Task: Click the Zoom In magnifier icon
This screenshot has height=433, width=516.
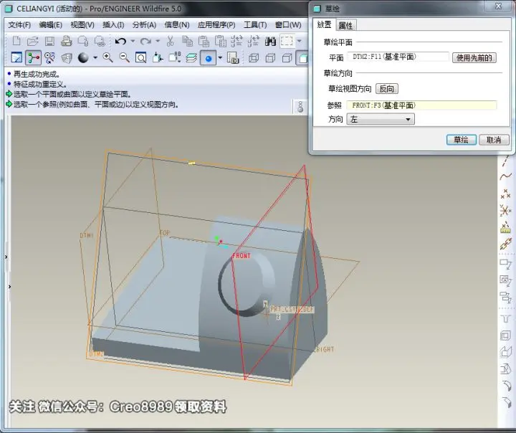Action: [107, 58]
